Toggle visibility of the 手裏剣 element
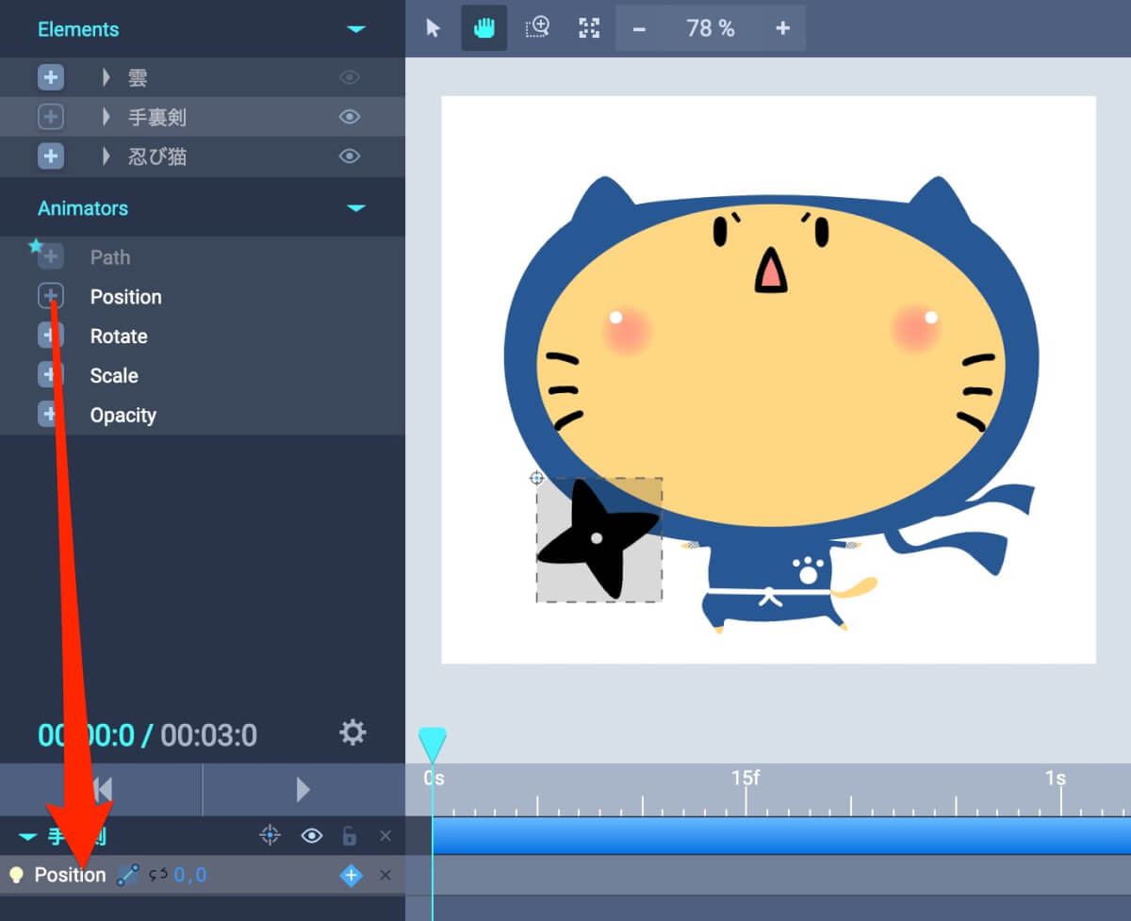This screenshot has width=1131, height=921. 350,117
